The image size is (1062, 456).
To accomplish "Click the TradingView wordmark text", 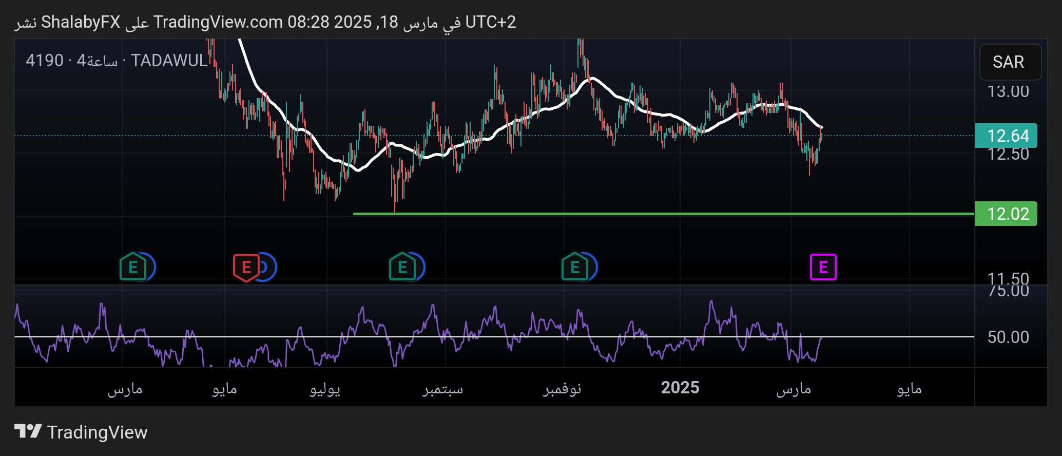I will 97,432.
